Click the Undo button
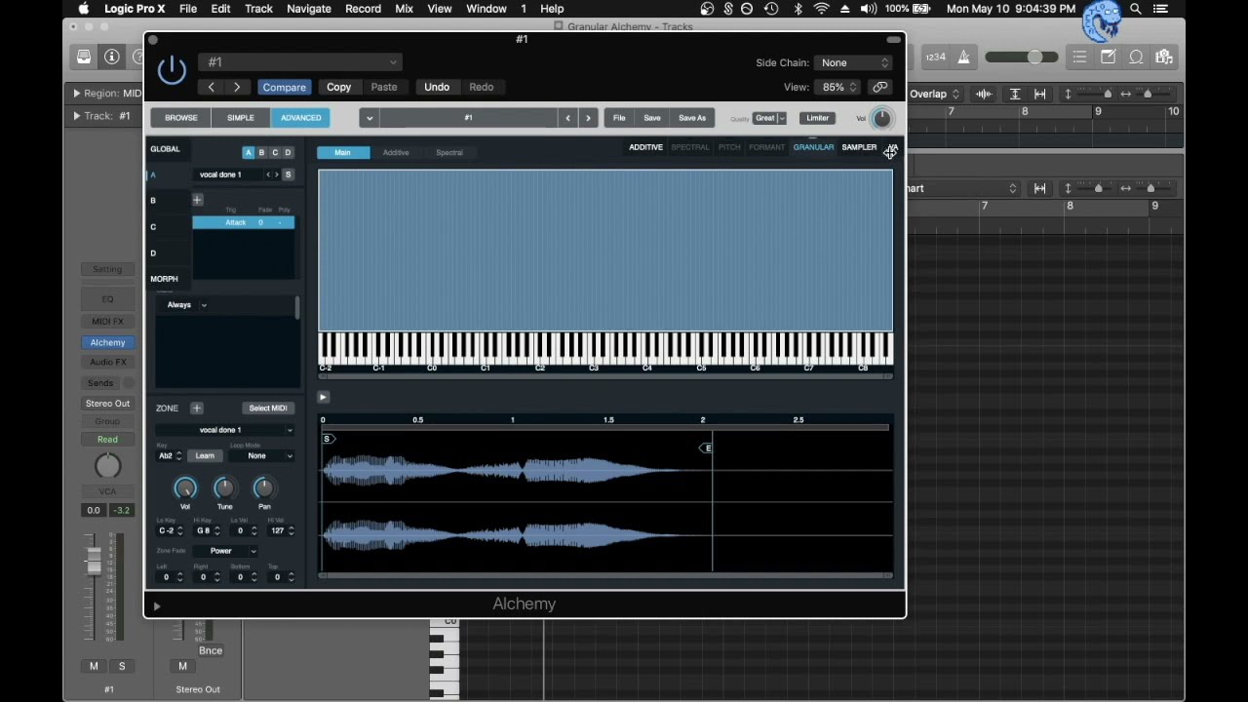The height and width of the screenshot is (702, 1248). [x=437, y=87]
